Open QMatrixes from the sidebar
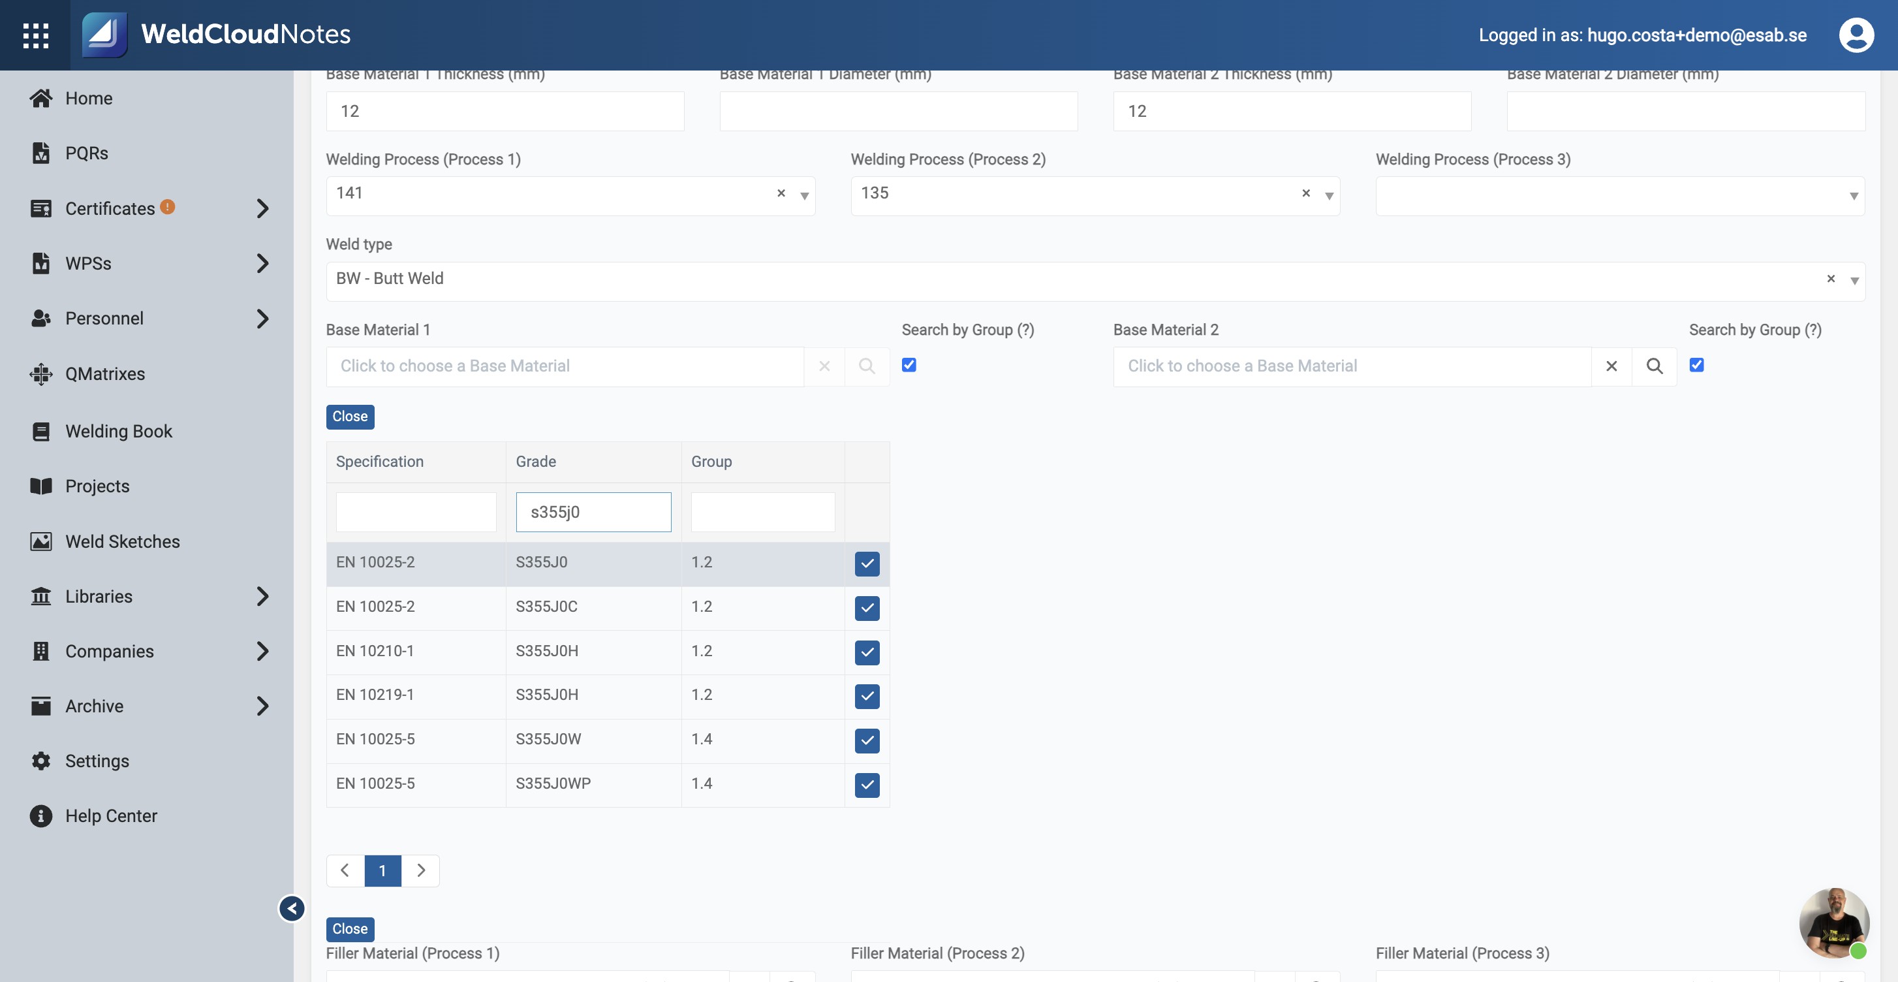Viewport: 1898px width, 982px height. coord(105,373)
